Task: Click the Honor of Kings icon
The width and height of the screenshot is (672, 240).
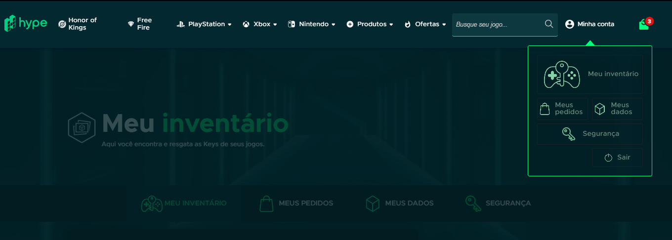Action: pyautogui.click(x=62, y=24)
